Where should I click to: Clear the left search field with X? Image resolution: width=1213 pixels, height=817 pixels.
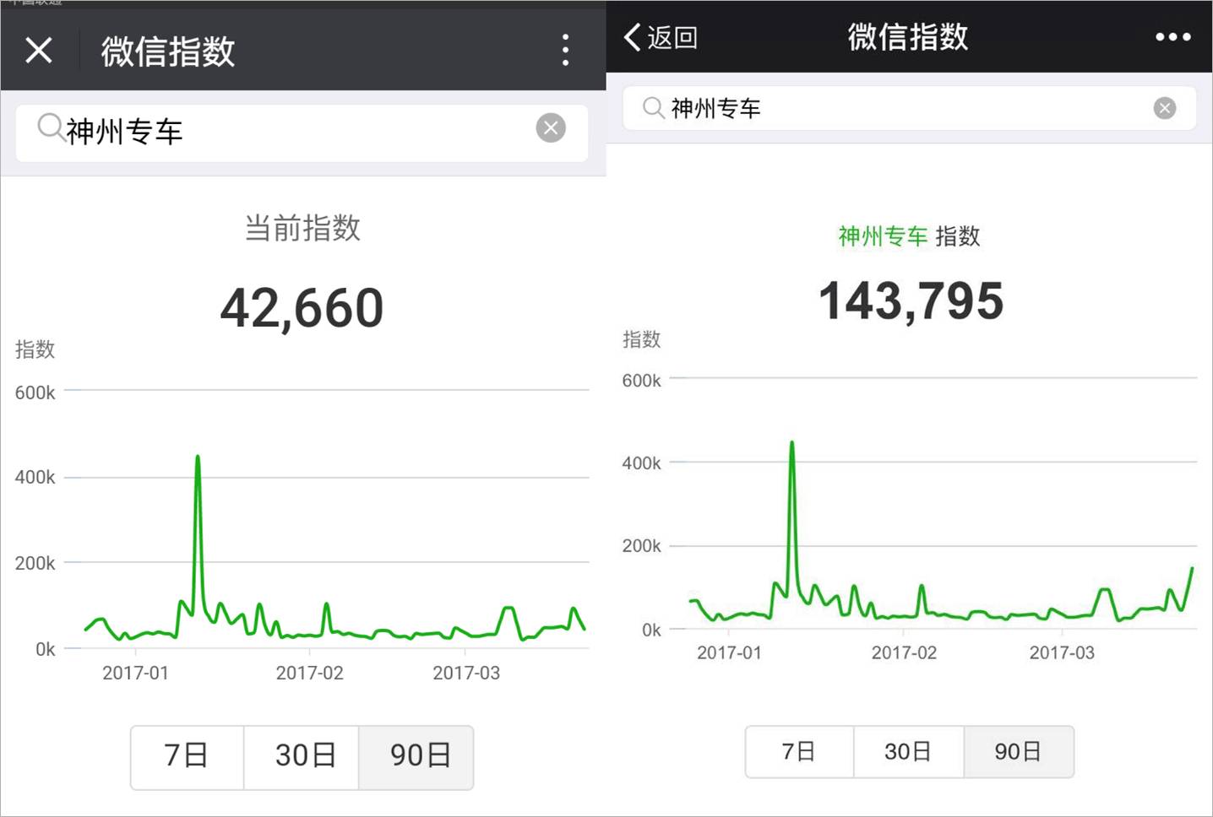(x=551, y=128)
